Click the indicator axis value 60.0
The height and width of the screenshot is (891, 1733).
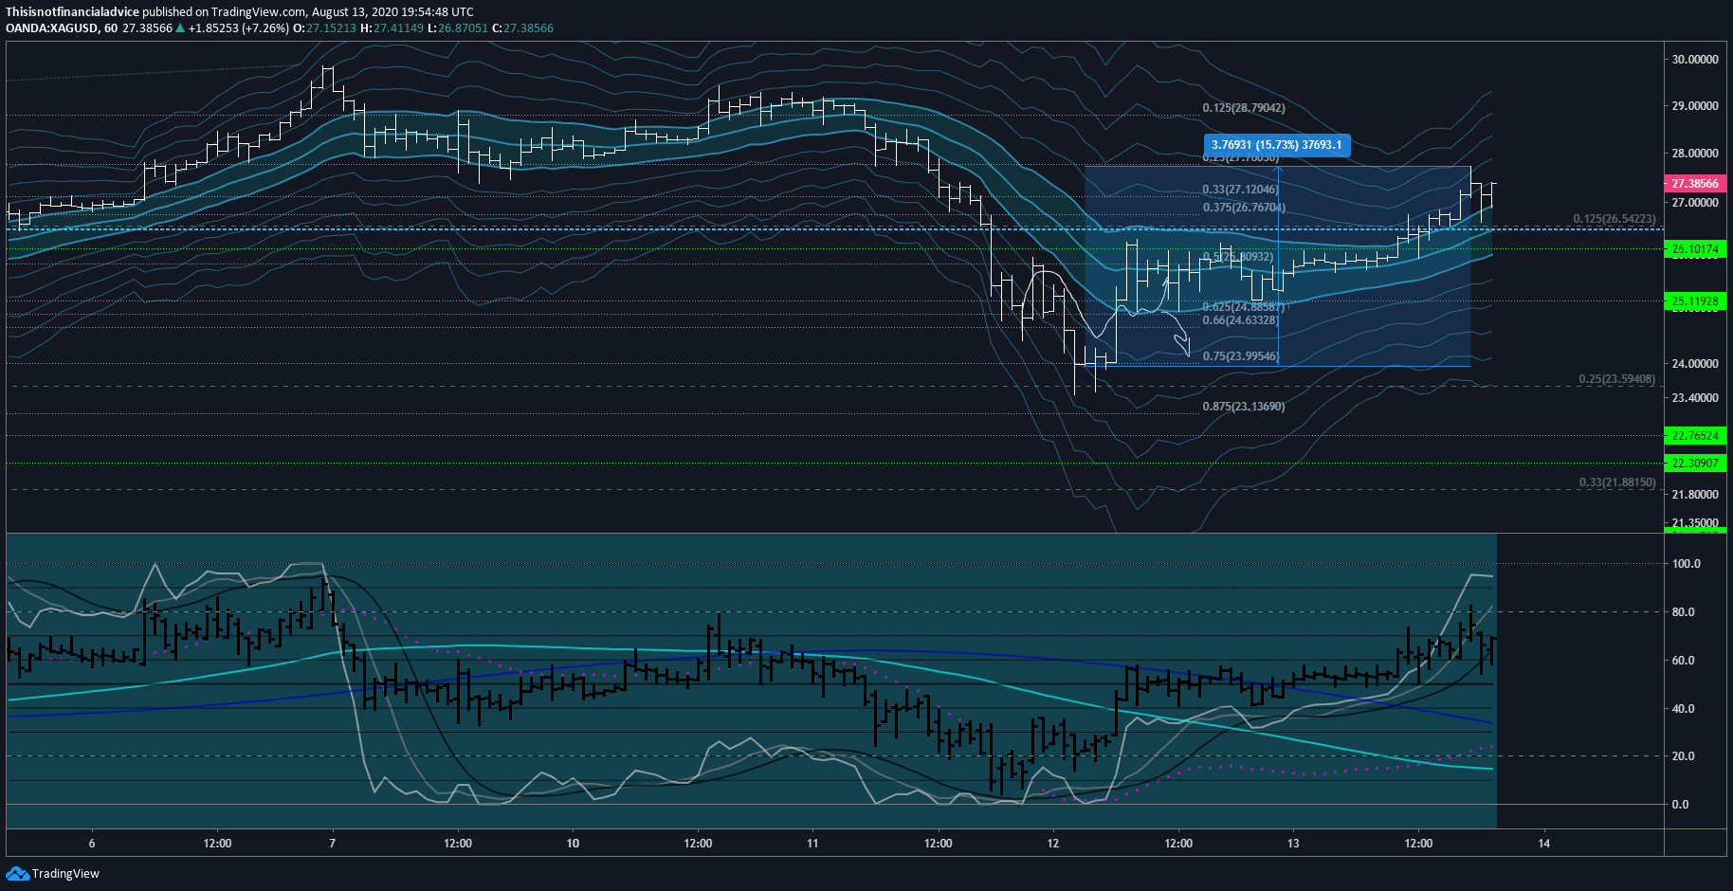(x=1683, y=661)
